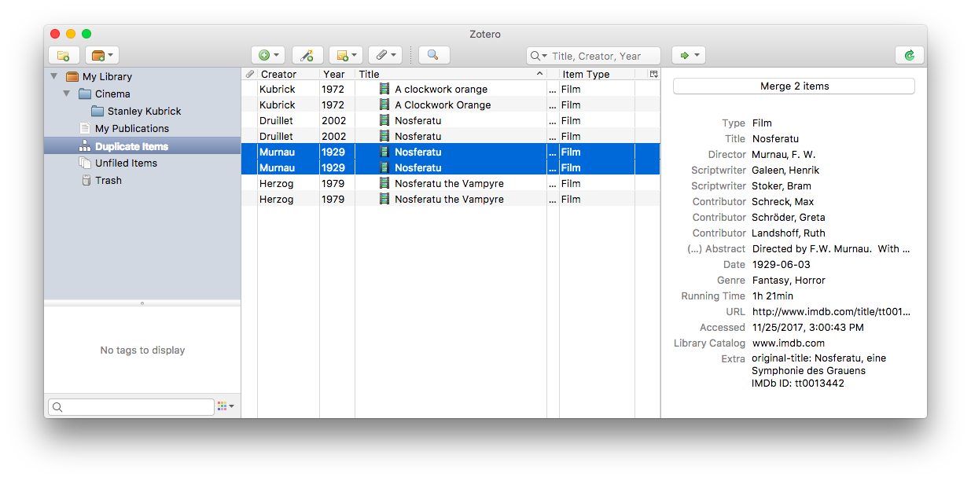971x481 pixels.
Task: Click the Director value Murnau, F. W.
Action: coord(784,154)
